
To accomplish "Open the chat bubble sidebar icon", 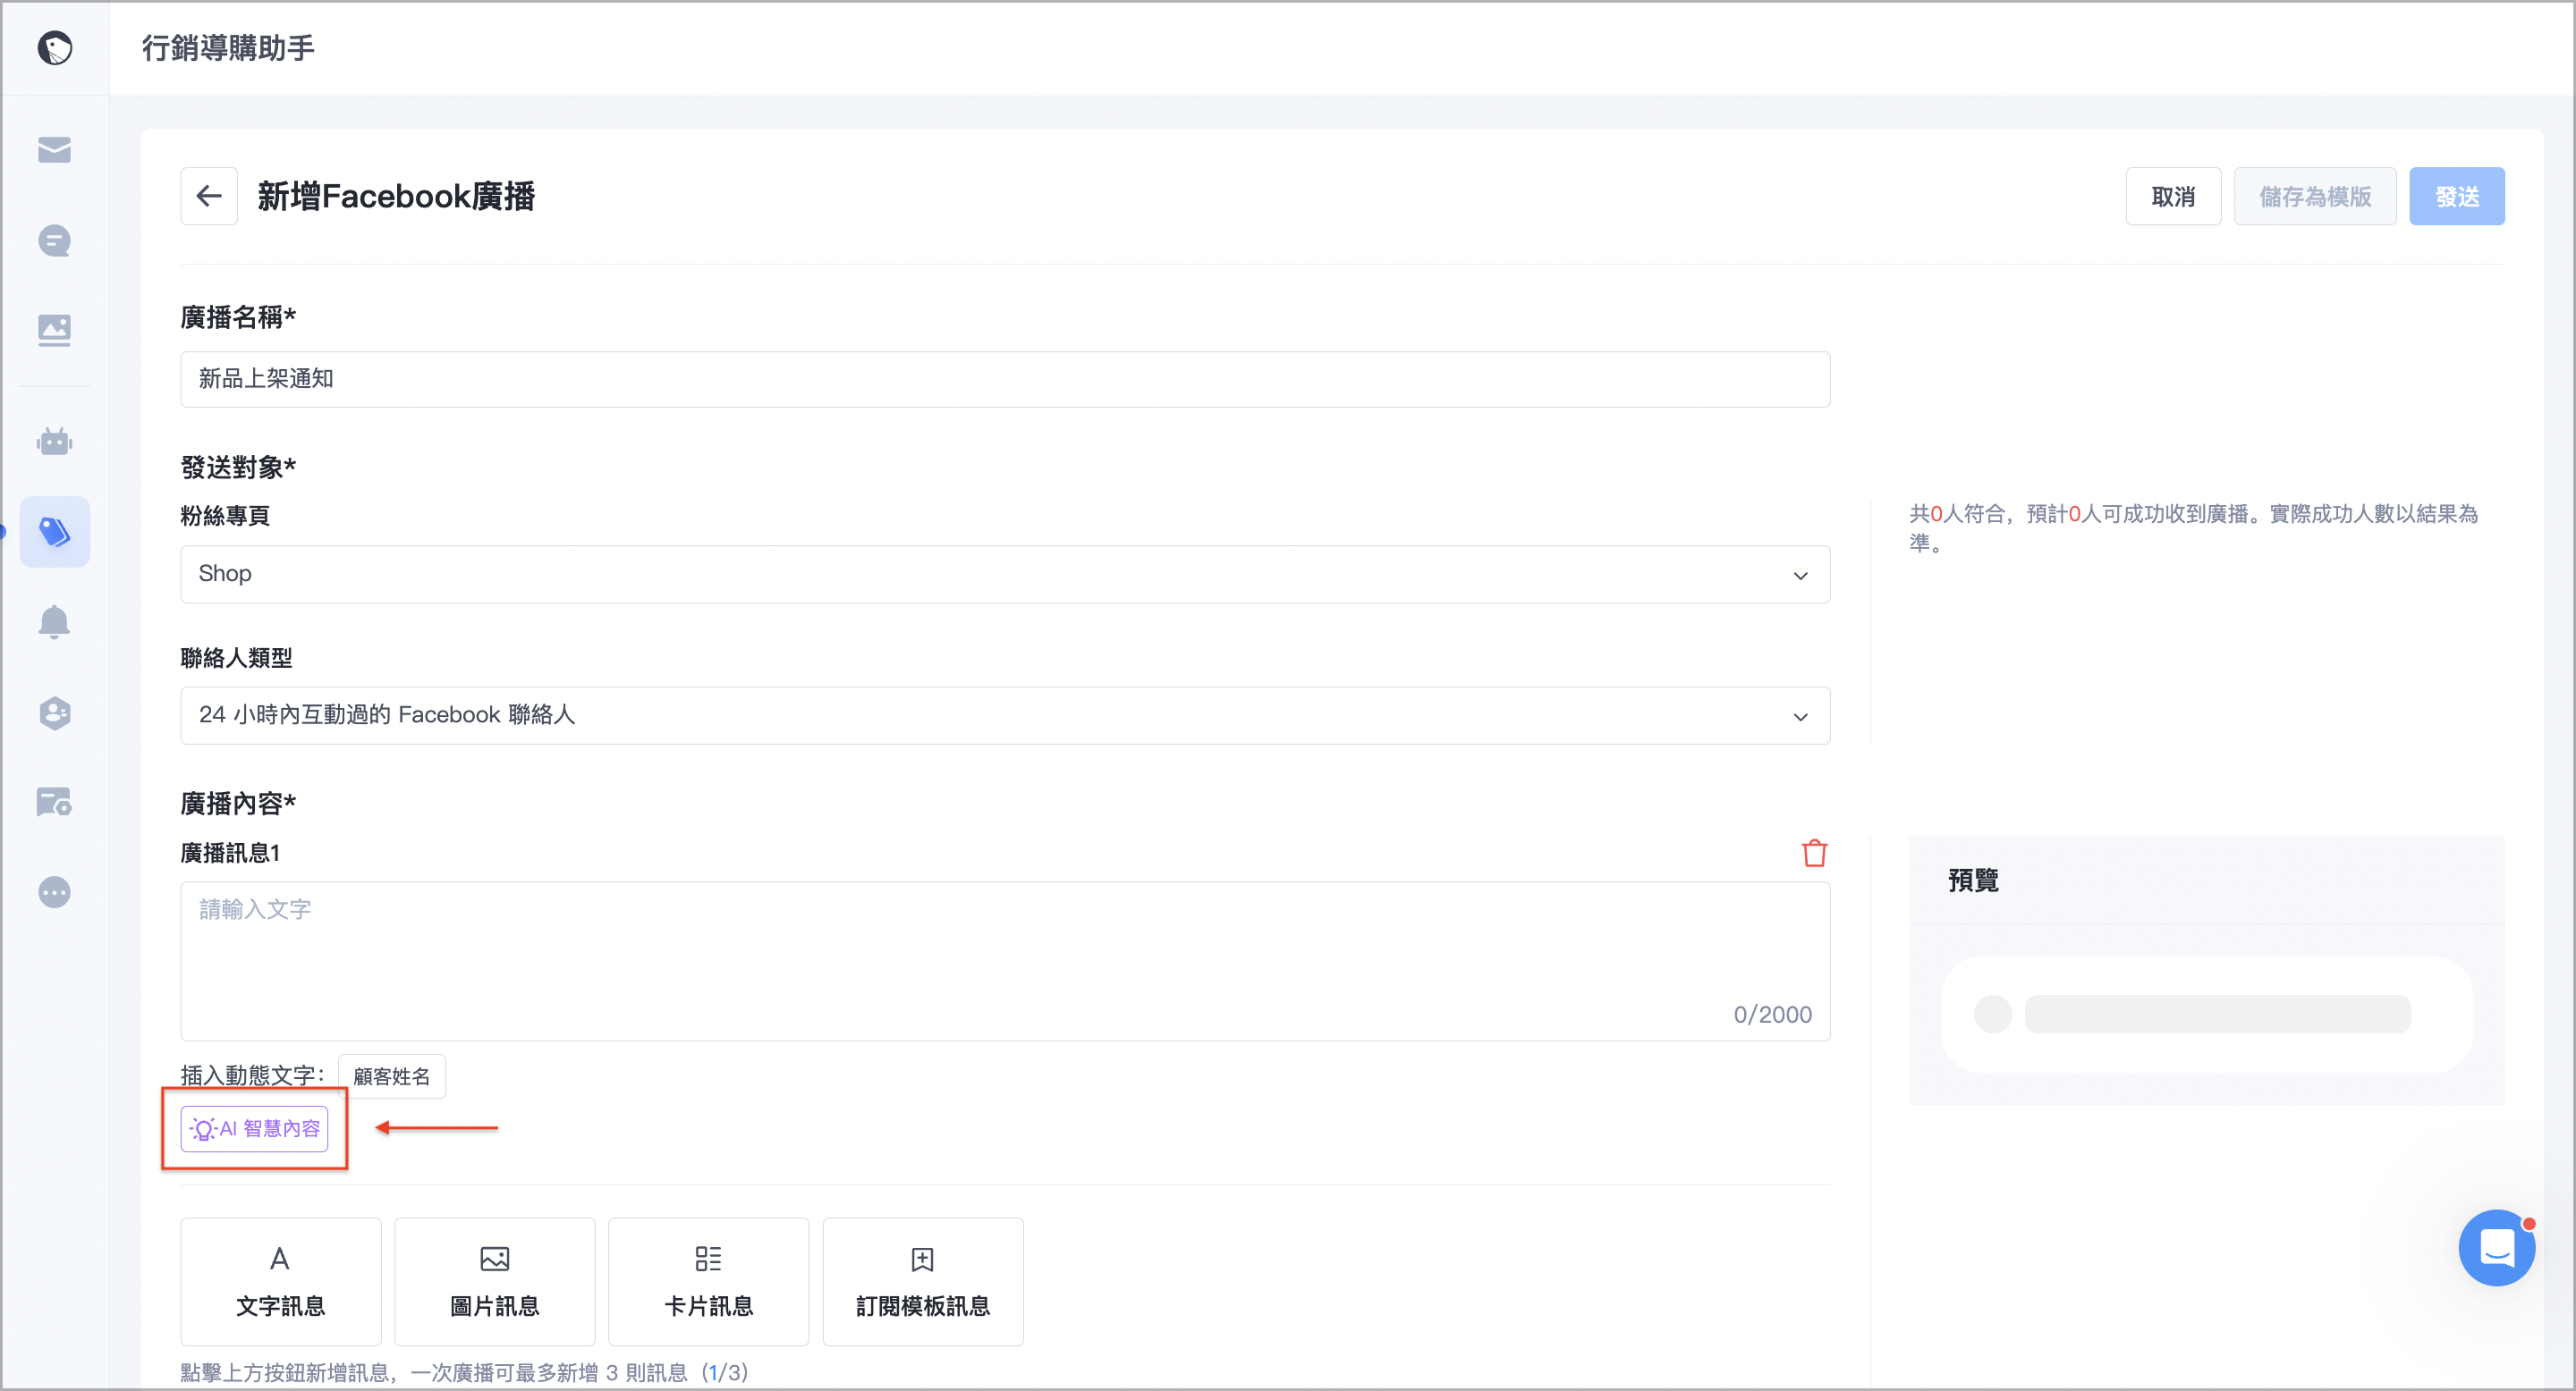I will click(54, 240).
